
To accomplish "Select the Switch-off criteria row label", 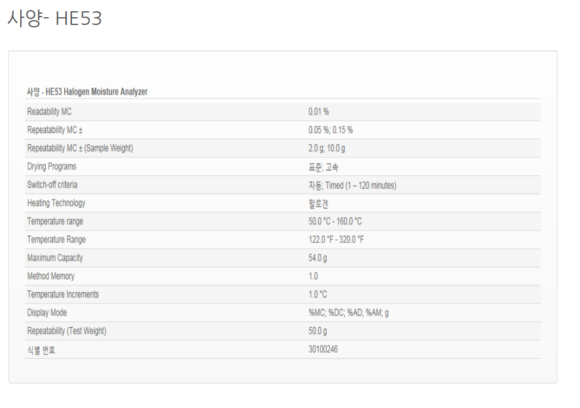I will [52, 185].
